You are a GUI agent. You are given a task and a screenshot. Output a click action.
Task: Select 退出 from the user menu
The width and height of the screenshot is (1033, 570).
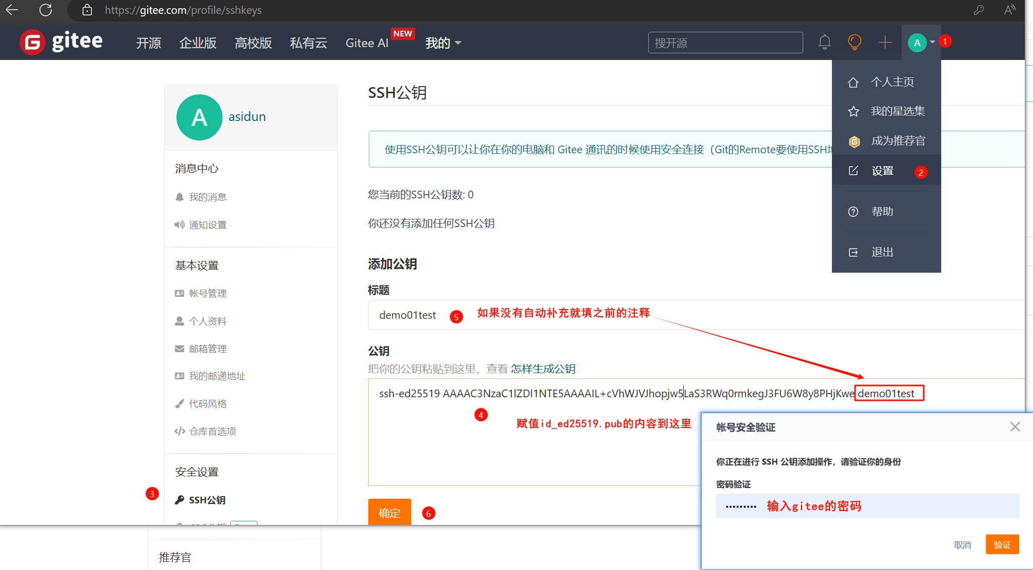(x=882, y=252)
